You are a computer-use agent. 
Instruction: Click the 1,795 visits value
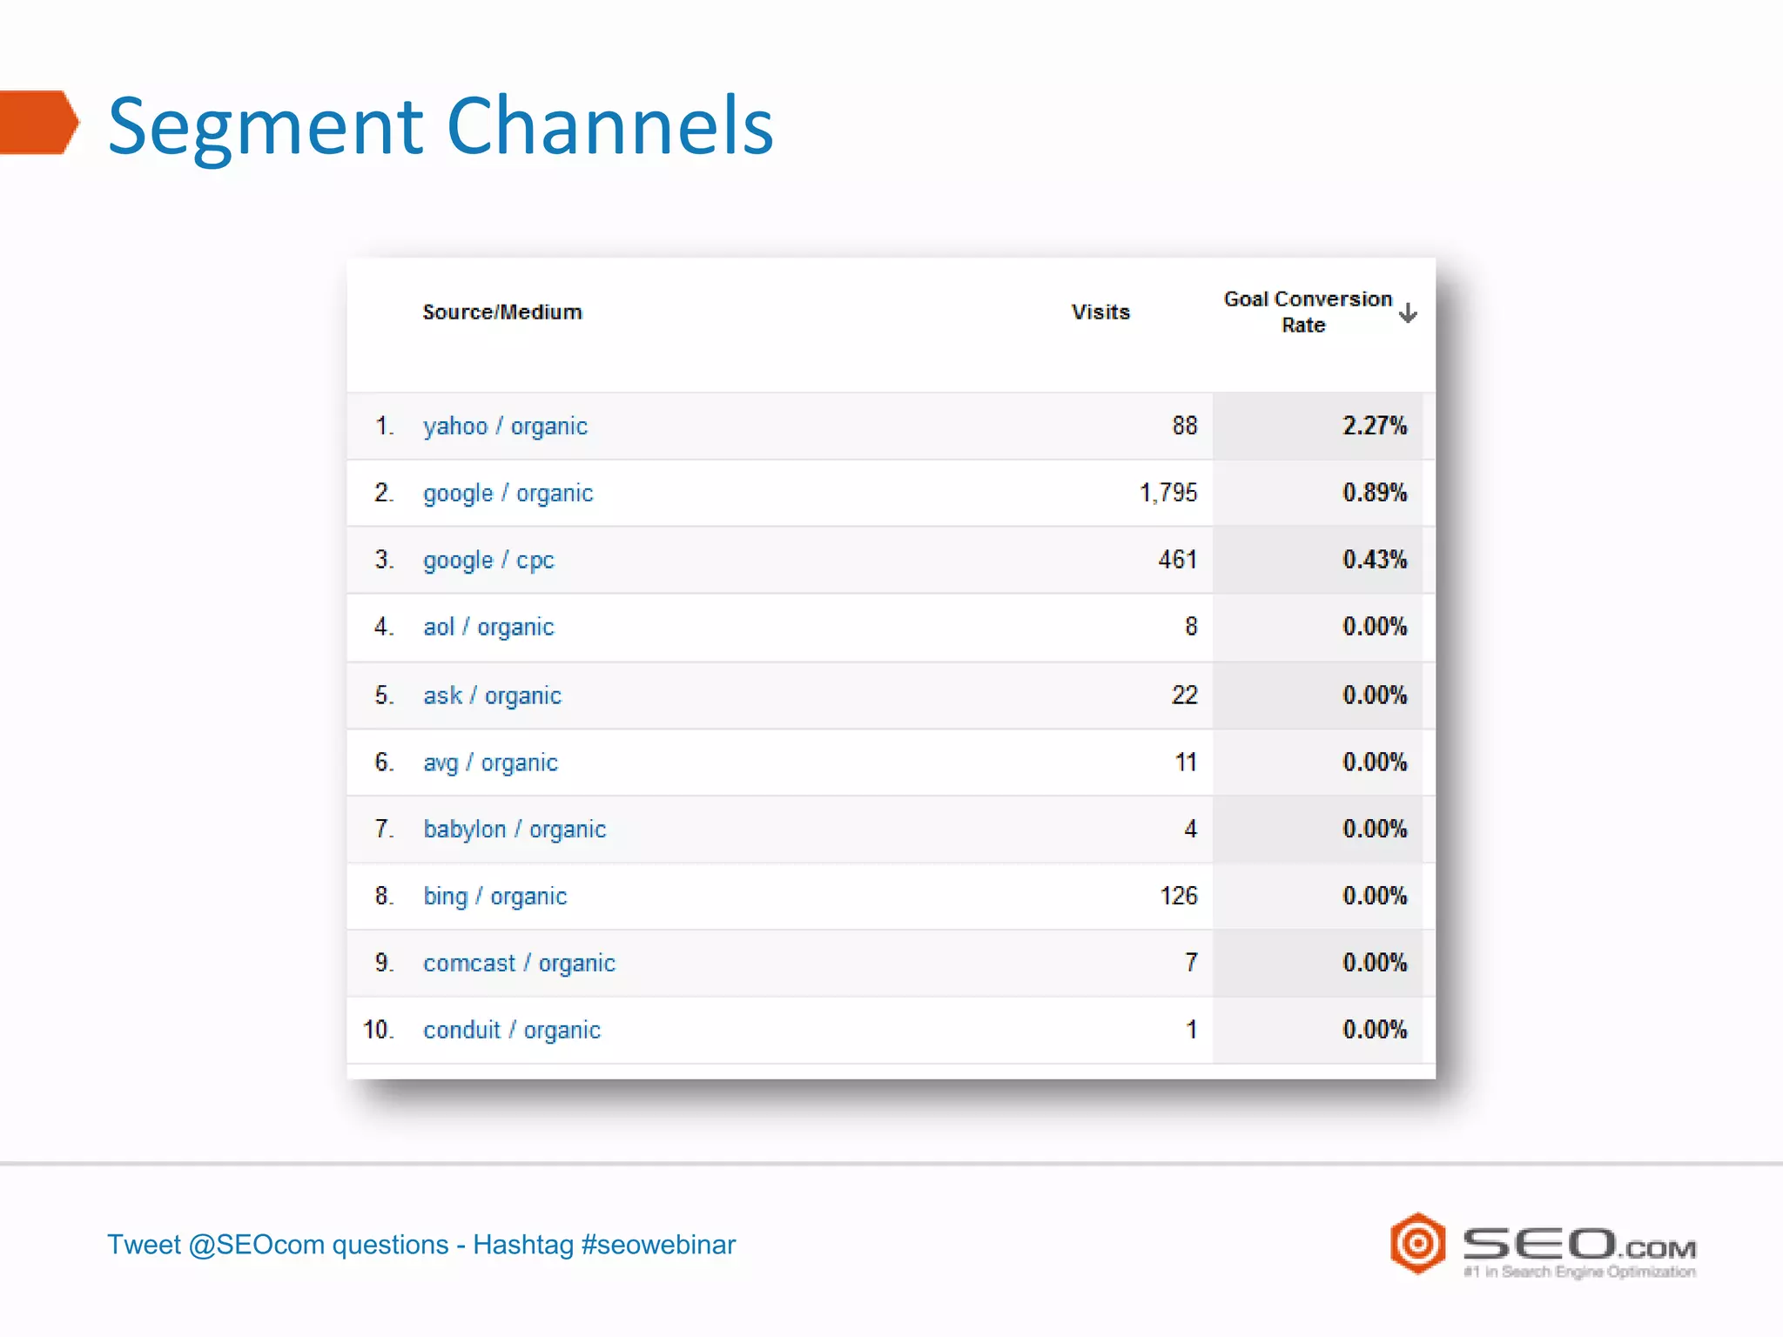(x=1168, y=493)
